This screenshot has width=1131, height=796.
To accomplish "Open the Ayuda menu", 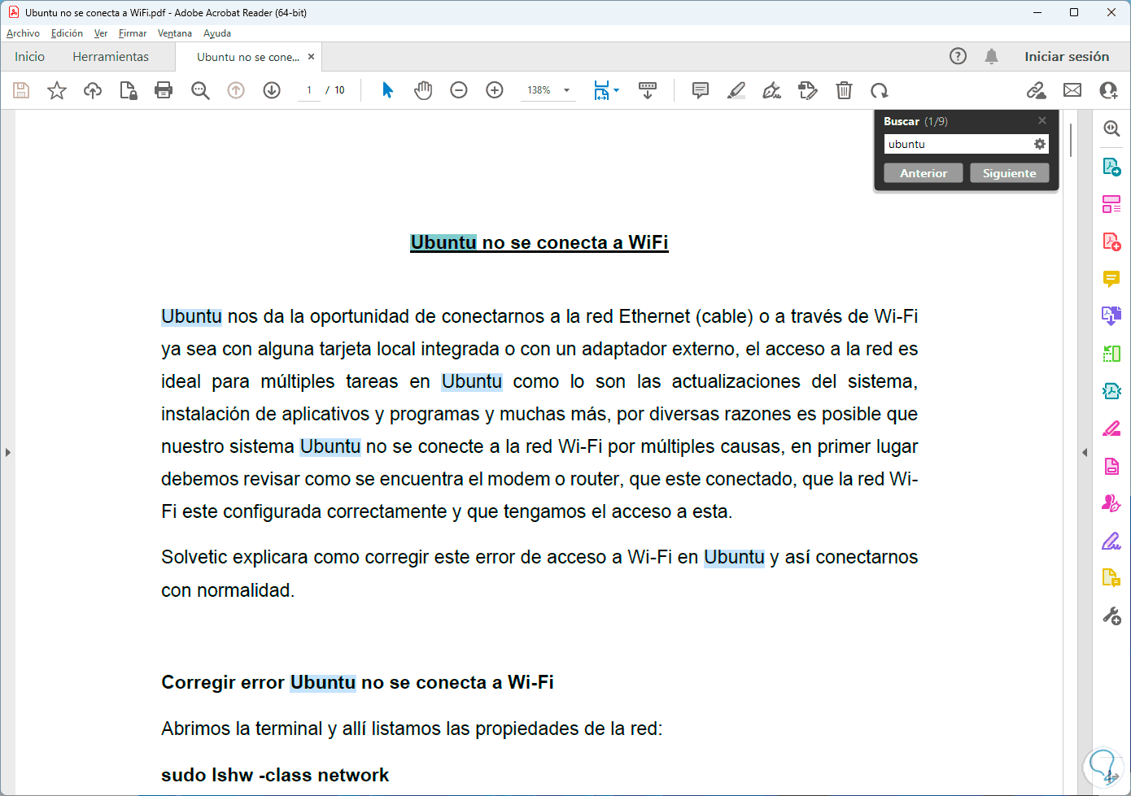I will [217, 33].
